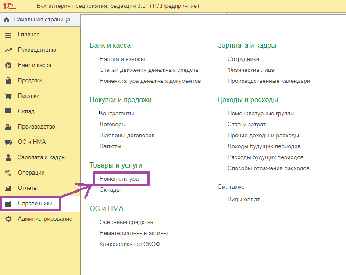Click the shopping cart Покупки icon

click(8, 96)
